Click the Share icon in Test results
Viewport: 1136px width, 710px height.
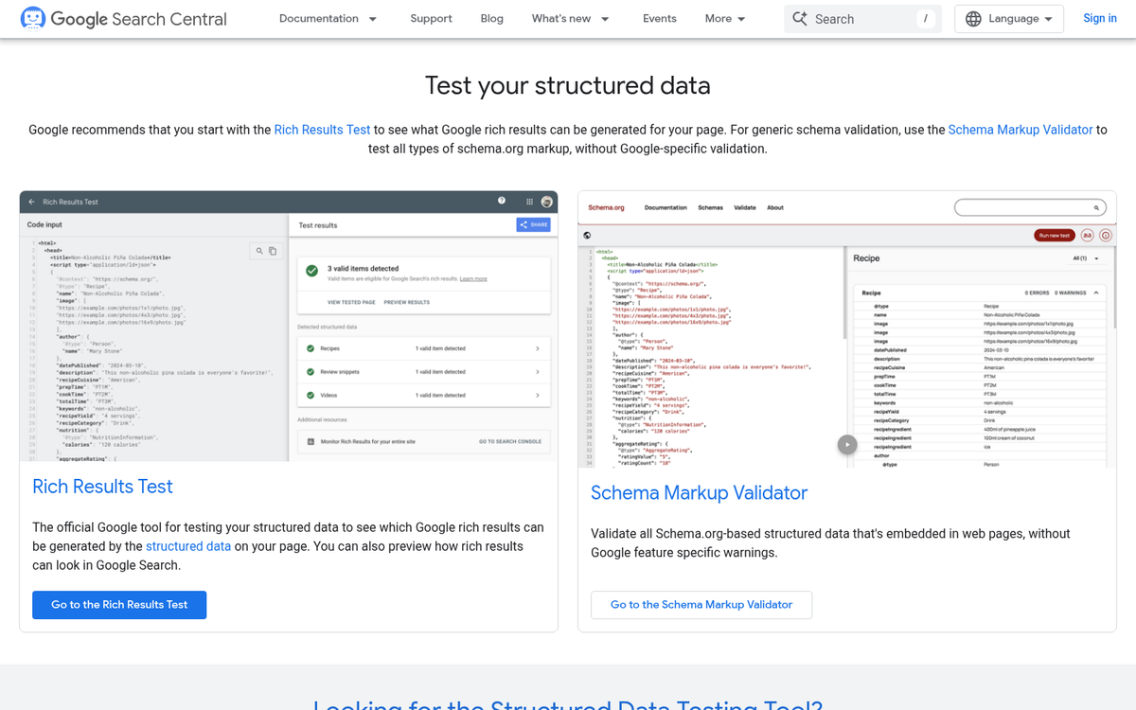tap(523, 224)
